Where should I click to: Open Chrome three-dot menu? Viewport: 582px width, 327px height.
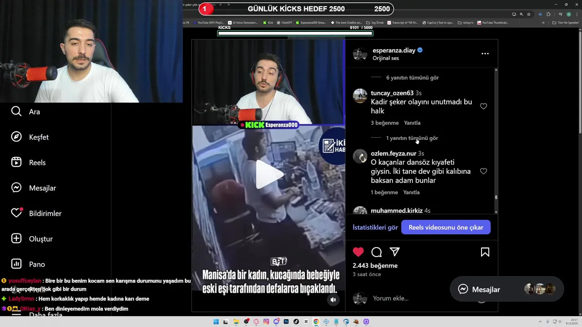577,14
